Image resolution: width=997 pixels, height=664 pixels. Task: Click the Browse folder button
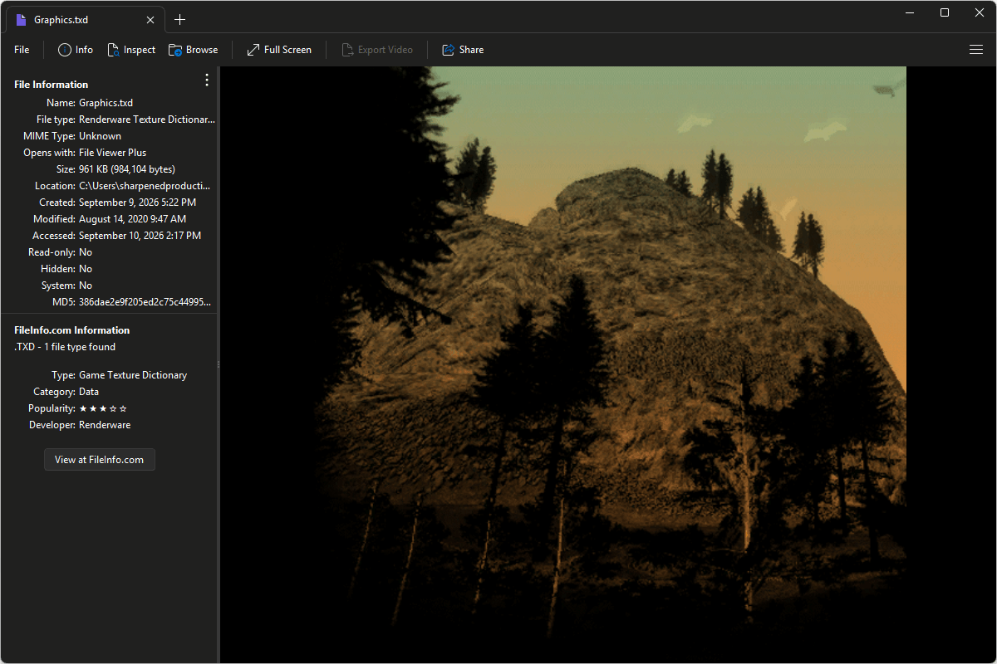194,50
